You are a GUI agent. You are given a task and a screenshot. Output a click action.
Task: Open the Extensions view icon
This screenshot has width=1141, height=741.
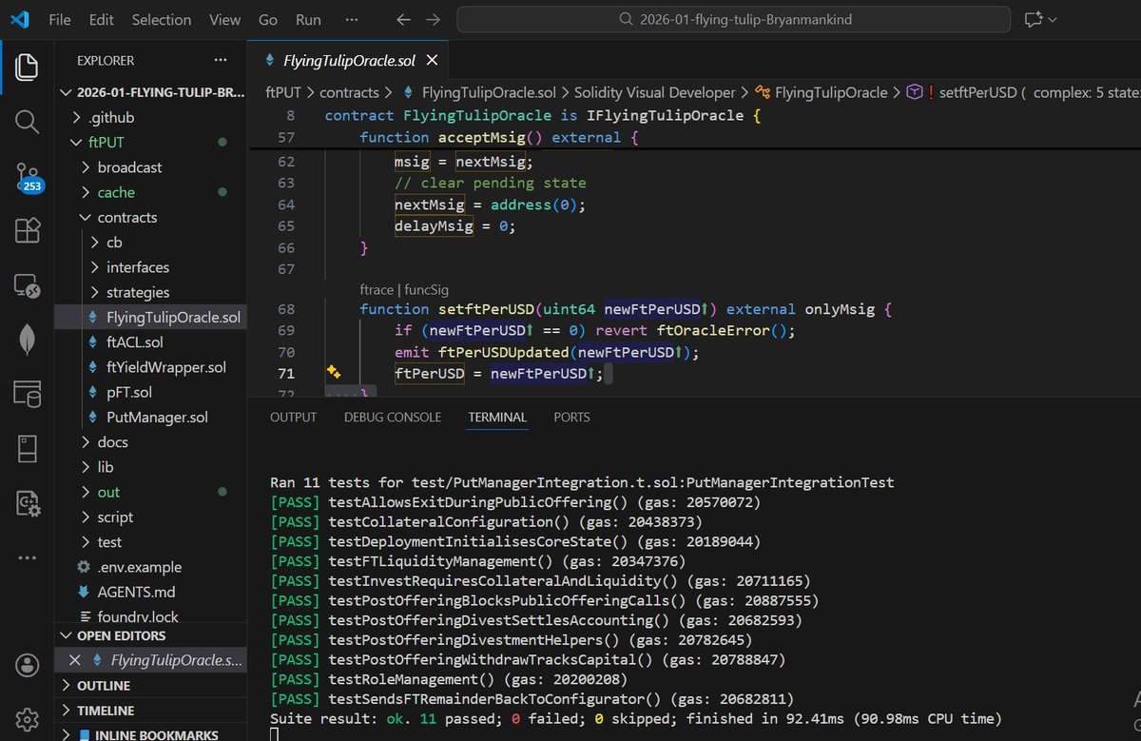pos(27,230)
